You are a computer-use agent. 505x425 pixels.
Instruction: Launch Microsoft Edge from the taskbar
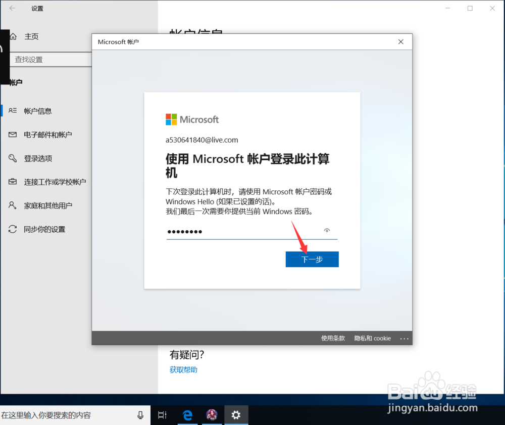[187, 415]
